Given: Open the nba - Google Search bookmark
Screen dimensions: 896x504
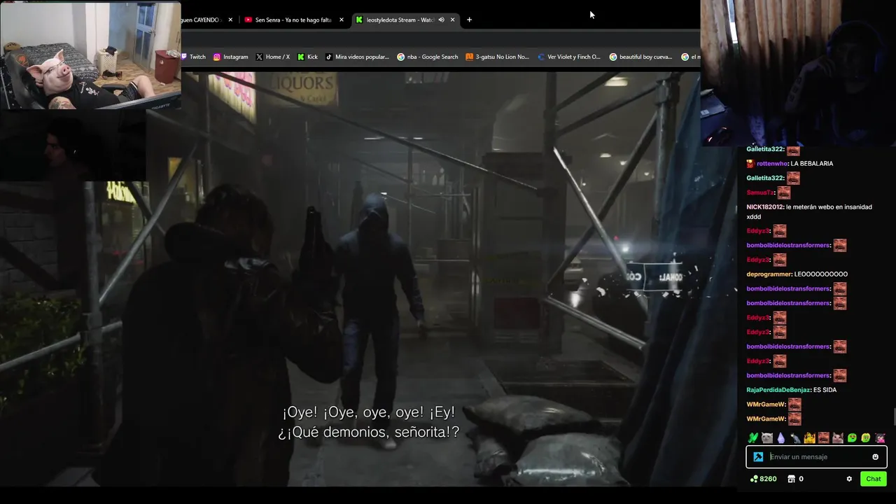Looking at the screenshot, I should [428, 57].
